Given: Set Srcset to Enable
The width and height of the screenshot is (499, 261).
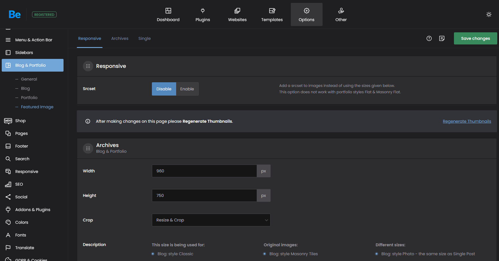Looking at the screenshot, I should (187, 89).
